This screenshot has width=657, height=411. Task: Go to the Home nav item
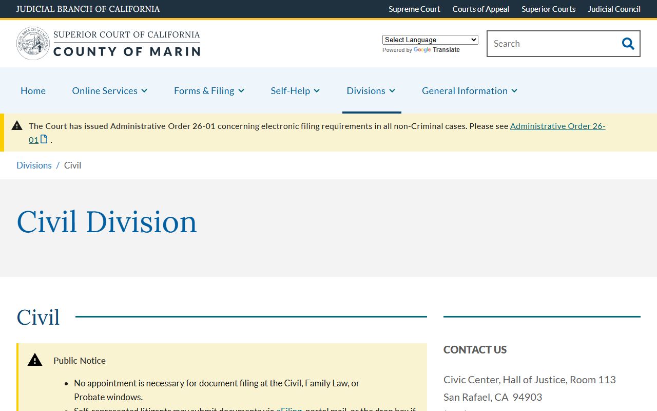click(33, 90)
